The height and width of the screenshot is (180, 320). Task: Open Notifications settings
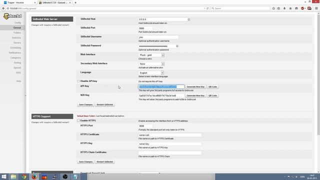(14, 52)
